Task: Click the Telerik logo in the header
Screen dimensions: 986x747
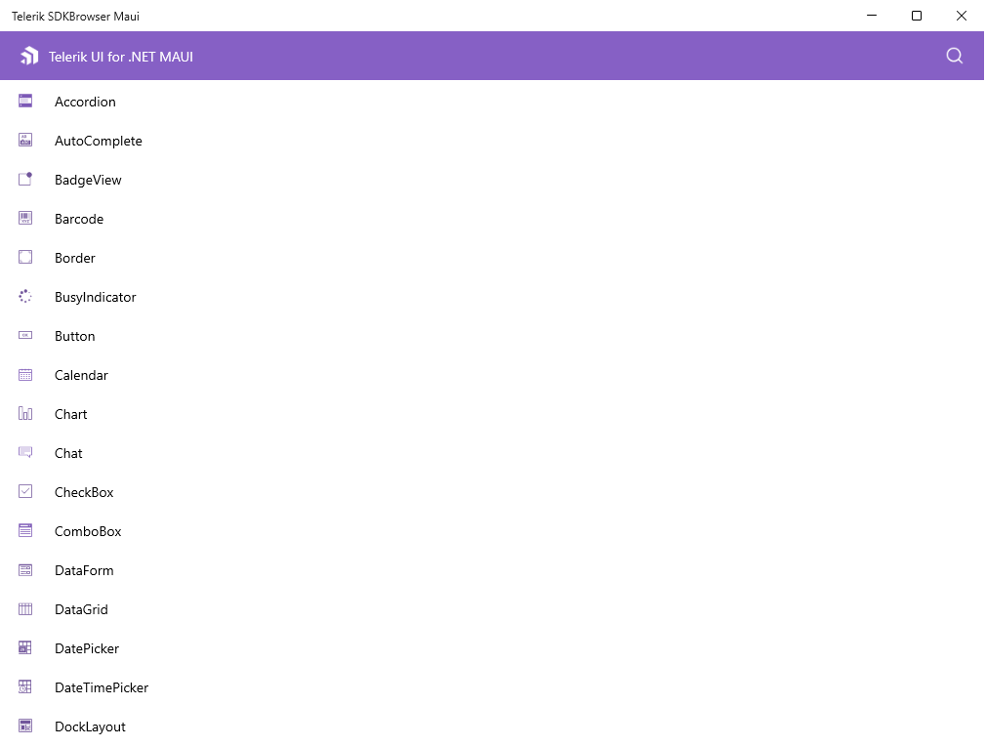Action: (29, 56)
